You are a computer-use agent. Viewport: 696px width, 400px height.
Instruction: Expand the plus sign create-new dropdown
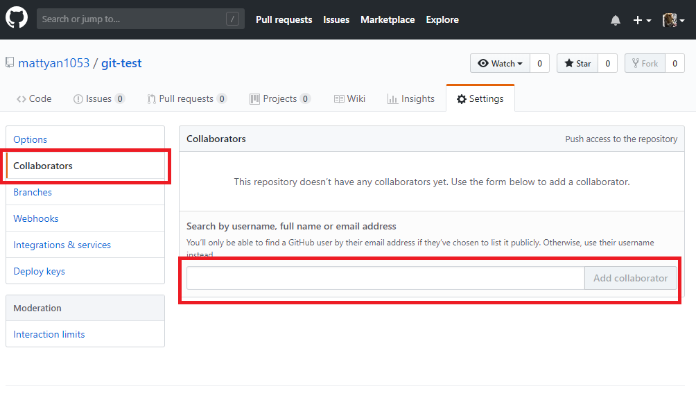[638, 19]
